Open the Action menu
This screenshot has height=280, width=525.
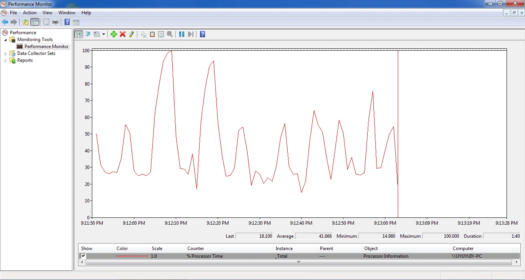click(x=30, y=13)
